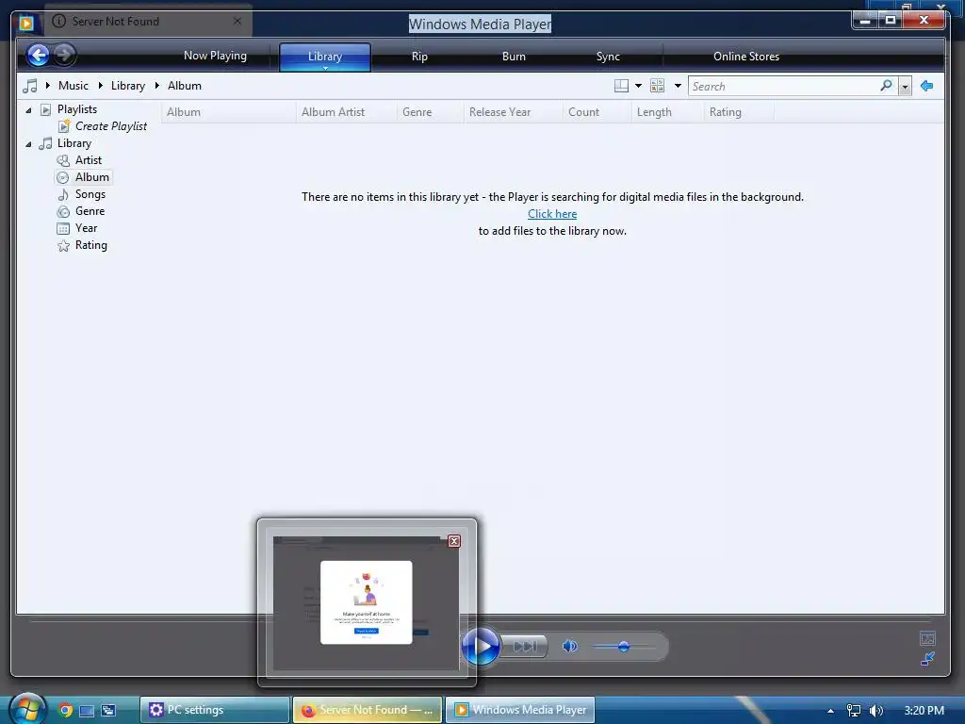Select Library in the breadcrumb path
The image size is (965, 724).
click(x=128, y=86)
